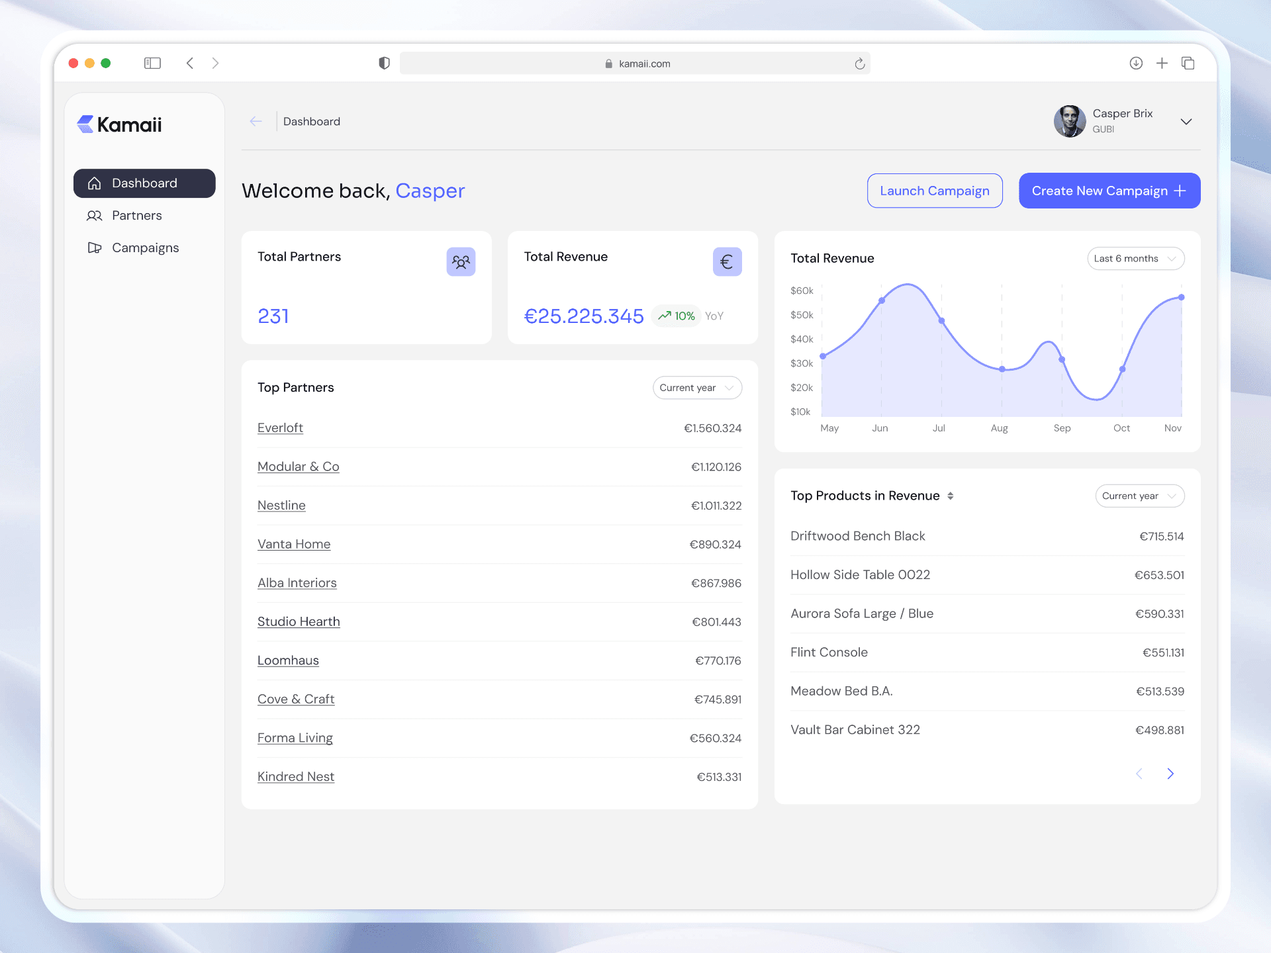This screenshot has width=1271, height=953.
Task: Click the Launch Campaign button
Action: click(x=934, y=191)
